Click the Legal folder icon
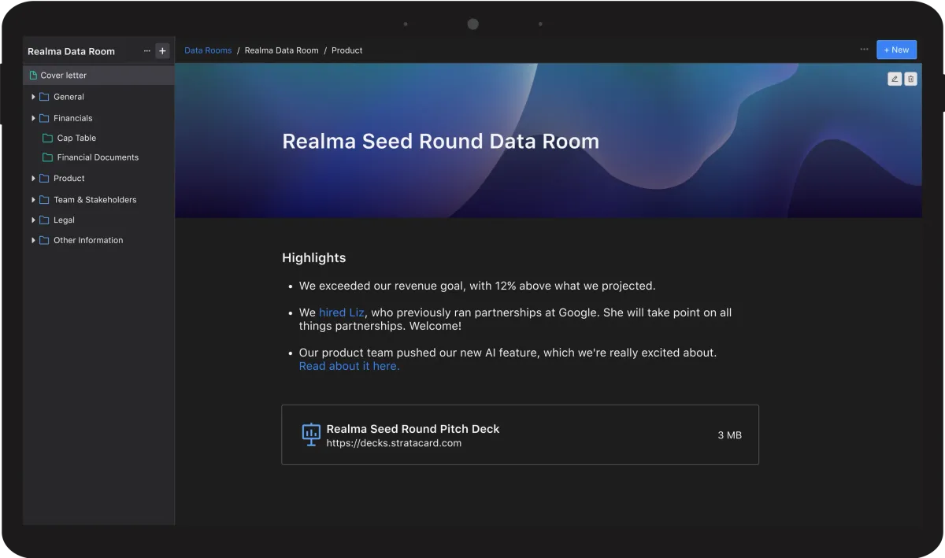 click(43, 220)
